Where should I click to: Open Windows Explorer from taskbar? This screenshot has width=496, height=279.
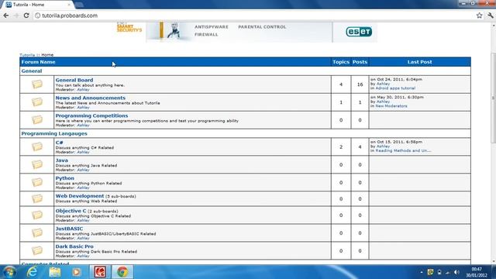tap(55, 272)
